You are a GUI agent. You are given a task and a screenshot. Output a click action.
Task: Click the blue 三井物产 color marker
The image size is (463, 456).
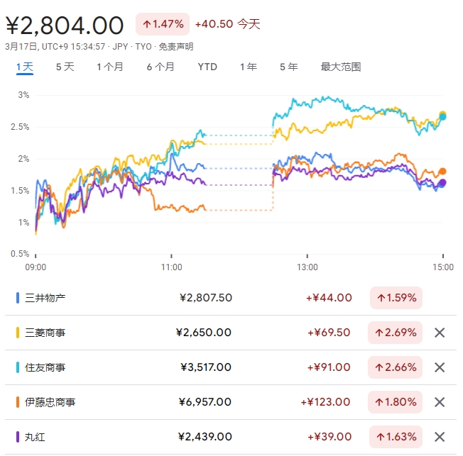(x=17, y=298)
